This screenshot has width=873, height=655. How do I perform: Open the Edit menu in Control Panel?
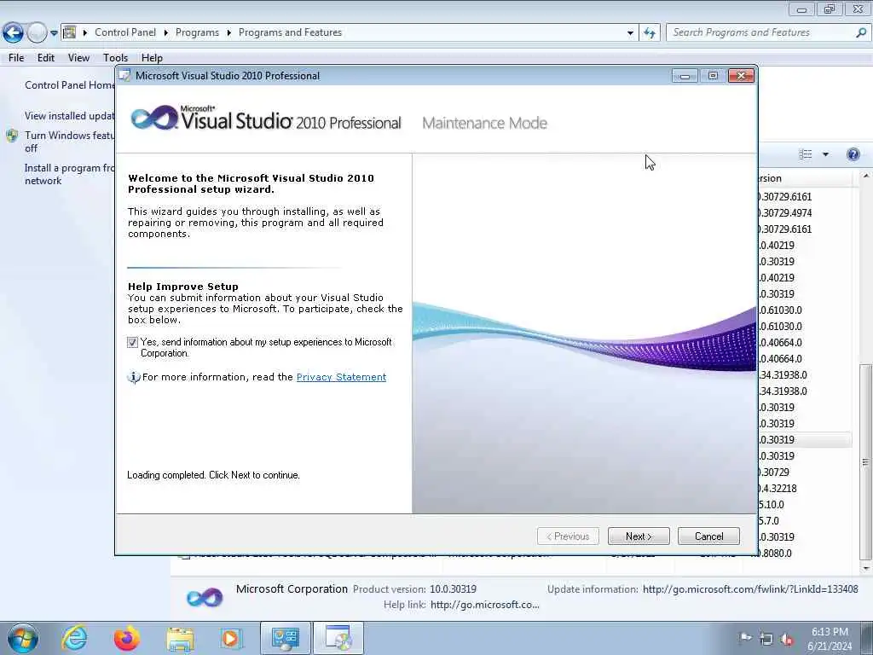click(46, 58)
